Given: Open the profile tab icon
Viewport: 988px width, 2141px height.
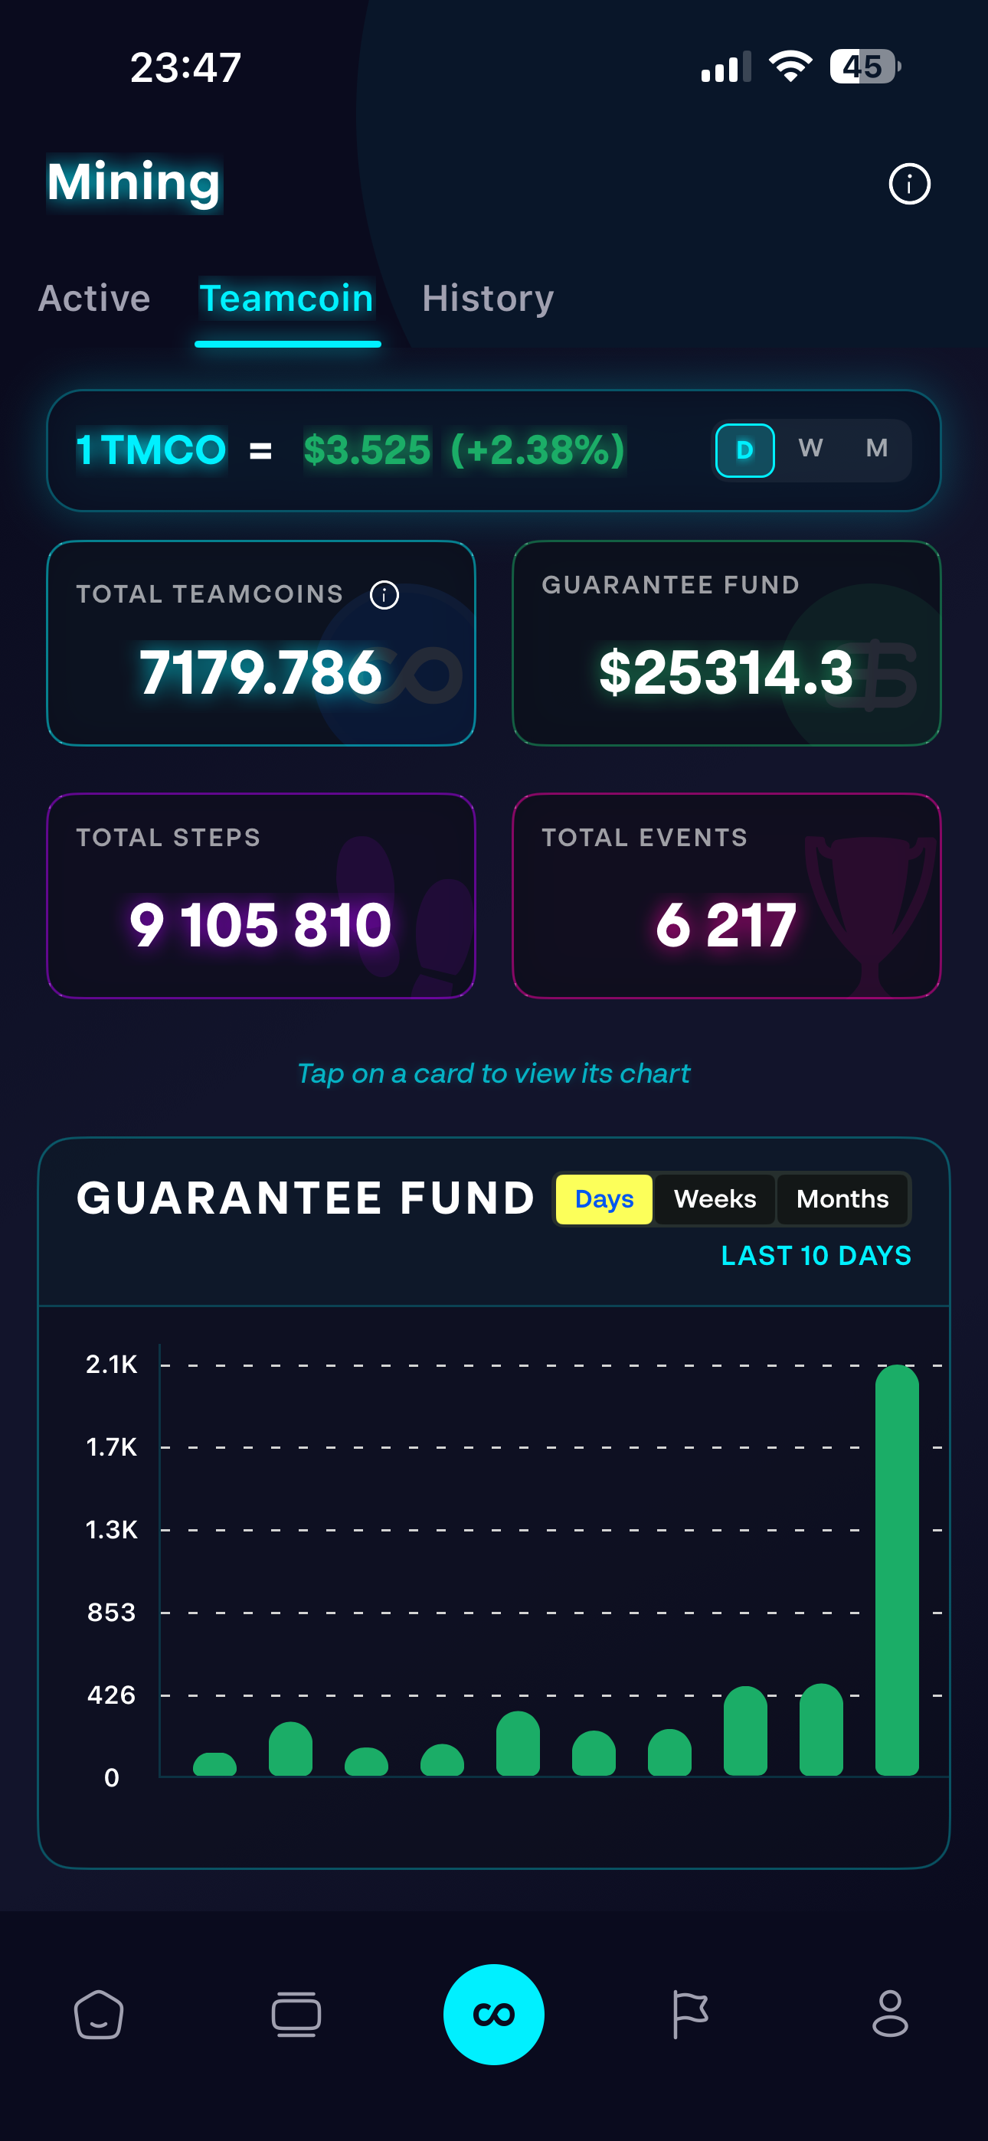Looking at the screenshot, I should tap(890, 2014).
